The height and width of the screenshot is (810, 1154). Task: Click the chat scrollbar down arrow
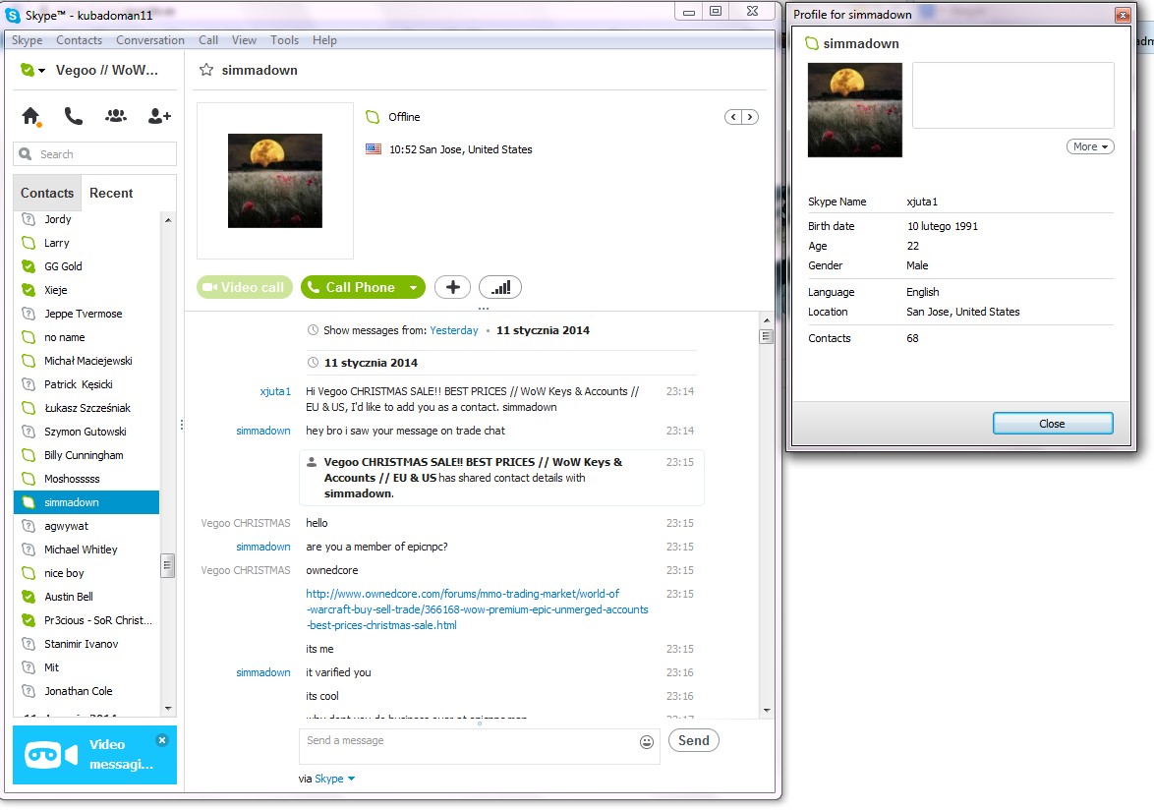tap(767, 711)
